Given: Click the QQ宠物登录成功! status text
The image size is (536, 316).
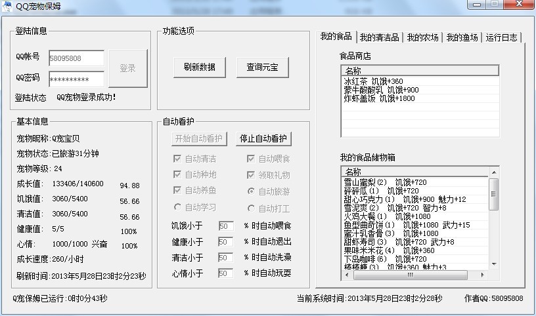Looking at the screenshot, I should (x=86, y=97).
